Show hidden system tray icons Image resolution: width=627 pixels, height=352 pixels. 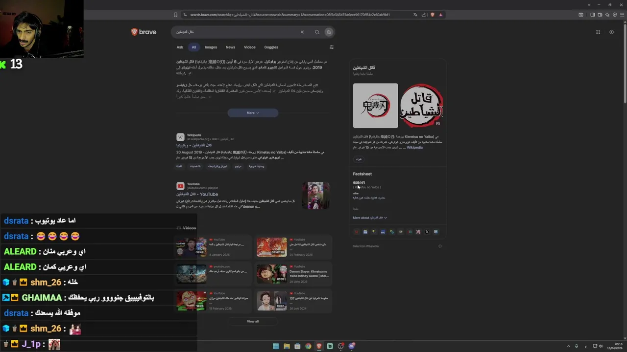click(x=569, y=346)
